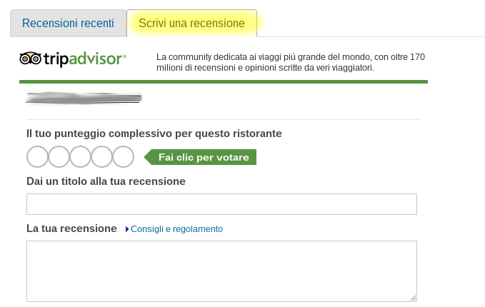Click the La tua recensione label
Viewport: 485px width, 307px height.
click(71, 228)
